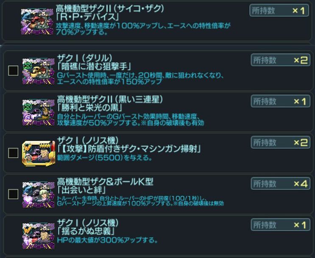Select the skill name 「出会いと絆」
Viewport: 315px width, 258px height.
[81, 190]
